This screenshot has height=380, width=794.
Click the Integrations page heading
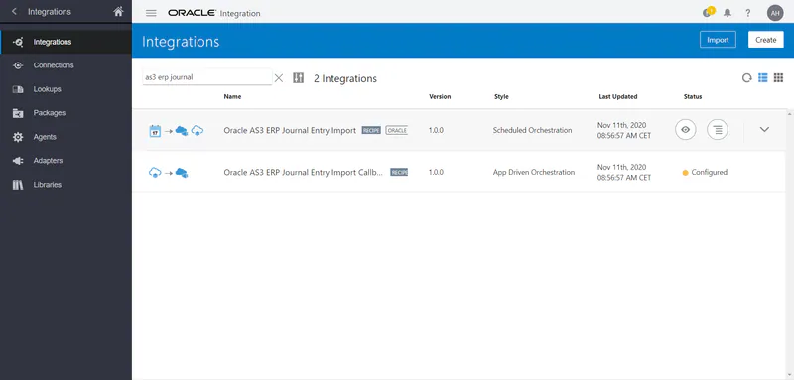click(181, 41)
